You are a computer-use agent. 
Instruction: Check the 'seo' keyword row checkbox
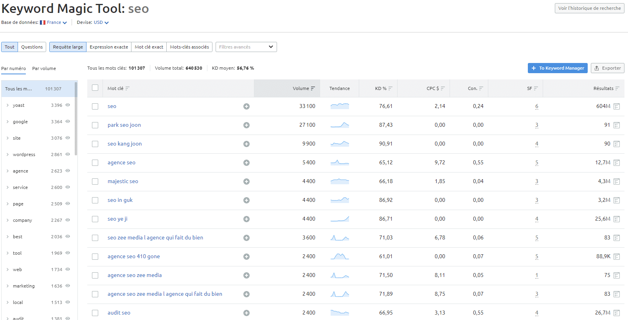pyautogui.click(x=95, y=106)
